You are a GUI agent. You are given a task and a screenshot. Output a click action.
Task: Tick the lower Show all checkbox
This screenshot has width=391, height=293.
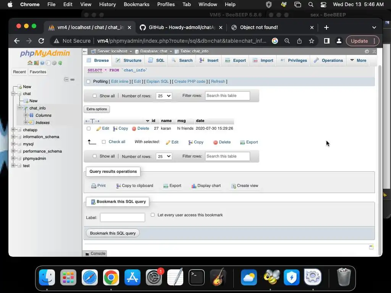coord(95,156)
